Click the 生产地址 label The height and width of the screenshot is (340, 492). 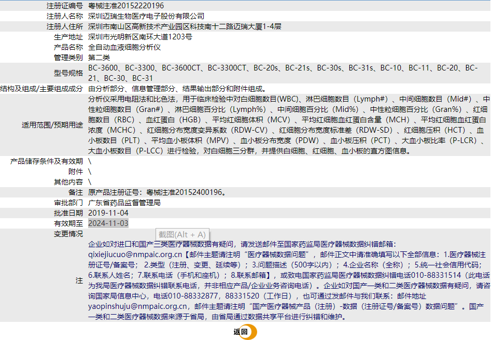68,37
